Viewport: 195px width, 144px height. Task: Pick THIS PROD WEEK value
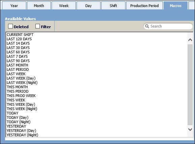coord(21,96)
